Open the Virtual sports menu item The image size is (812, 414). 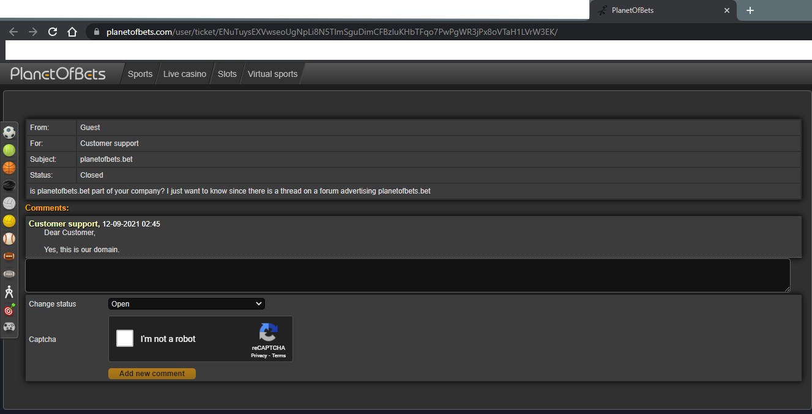click(272, 74)
